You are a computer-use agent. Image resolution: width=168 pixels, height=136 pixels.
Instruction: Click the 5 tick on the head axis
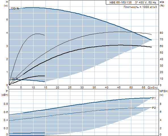[7, 20]
